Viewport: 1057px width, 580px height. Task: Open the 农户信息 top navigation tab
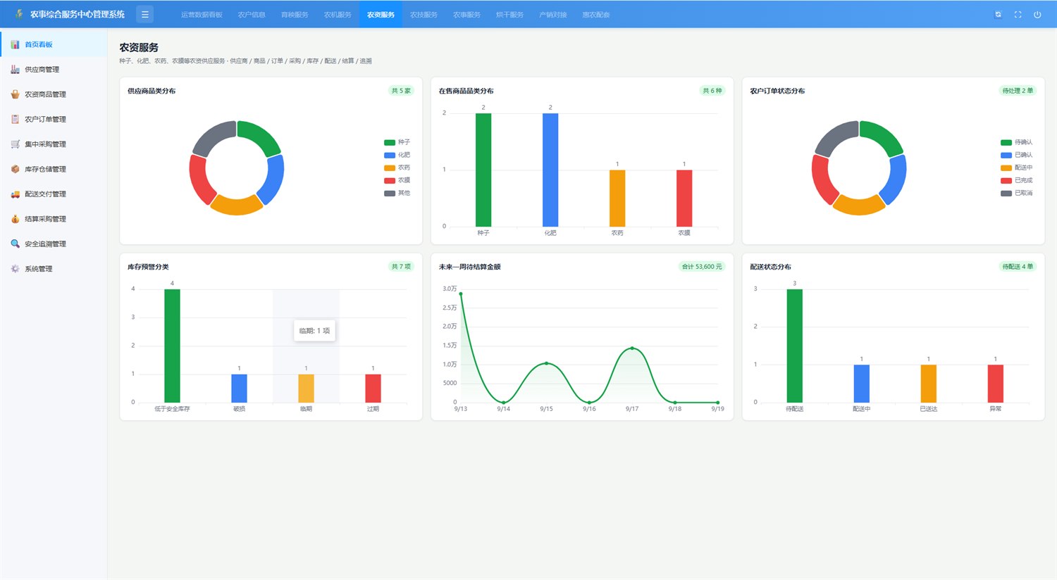tap(252, 15)
